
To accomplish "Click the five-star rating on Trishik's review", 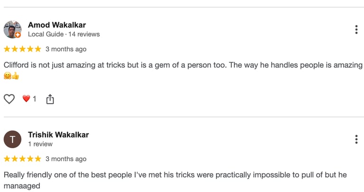I will point(22,159).
